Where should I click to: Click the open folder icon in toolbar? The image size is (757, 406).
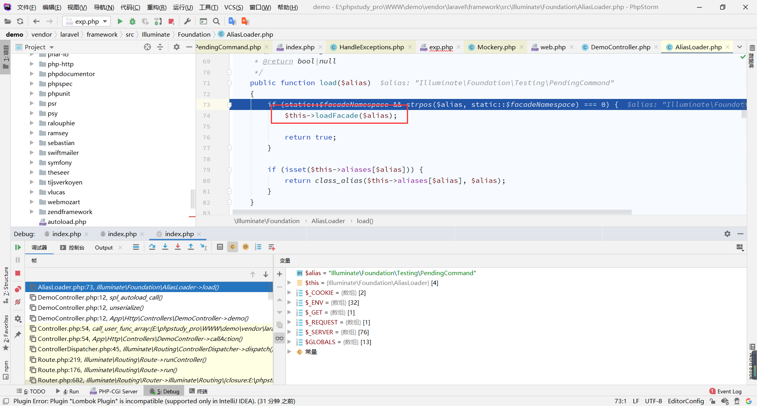click(7, 21)
